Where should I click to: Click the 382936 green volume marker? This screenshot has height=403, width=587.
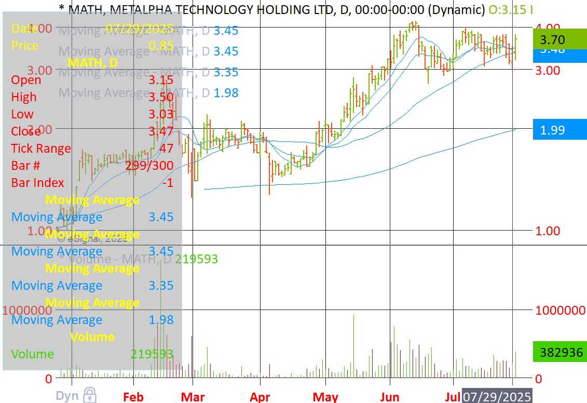tap(559, 352)
